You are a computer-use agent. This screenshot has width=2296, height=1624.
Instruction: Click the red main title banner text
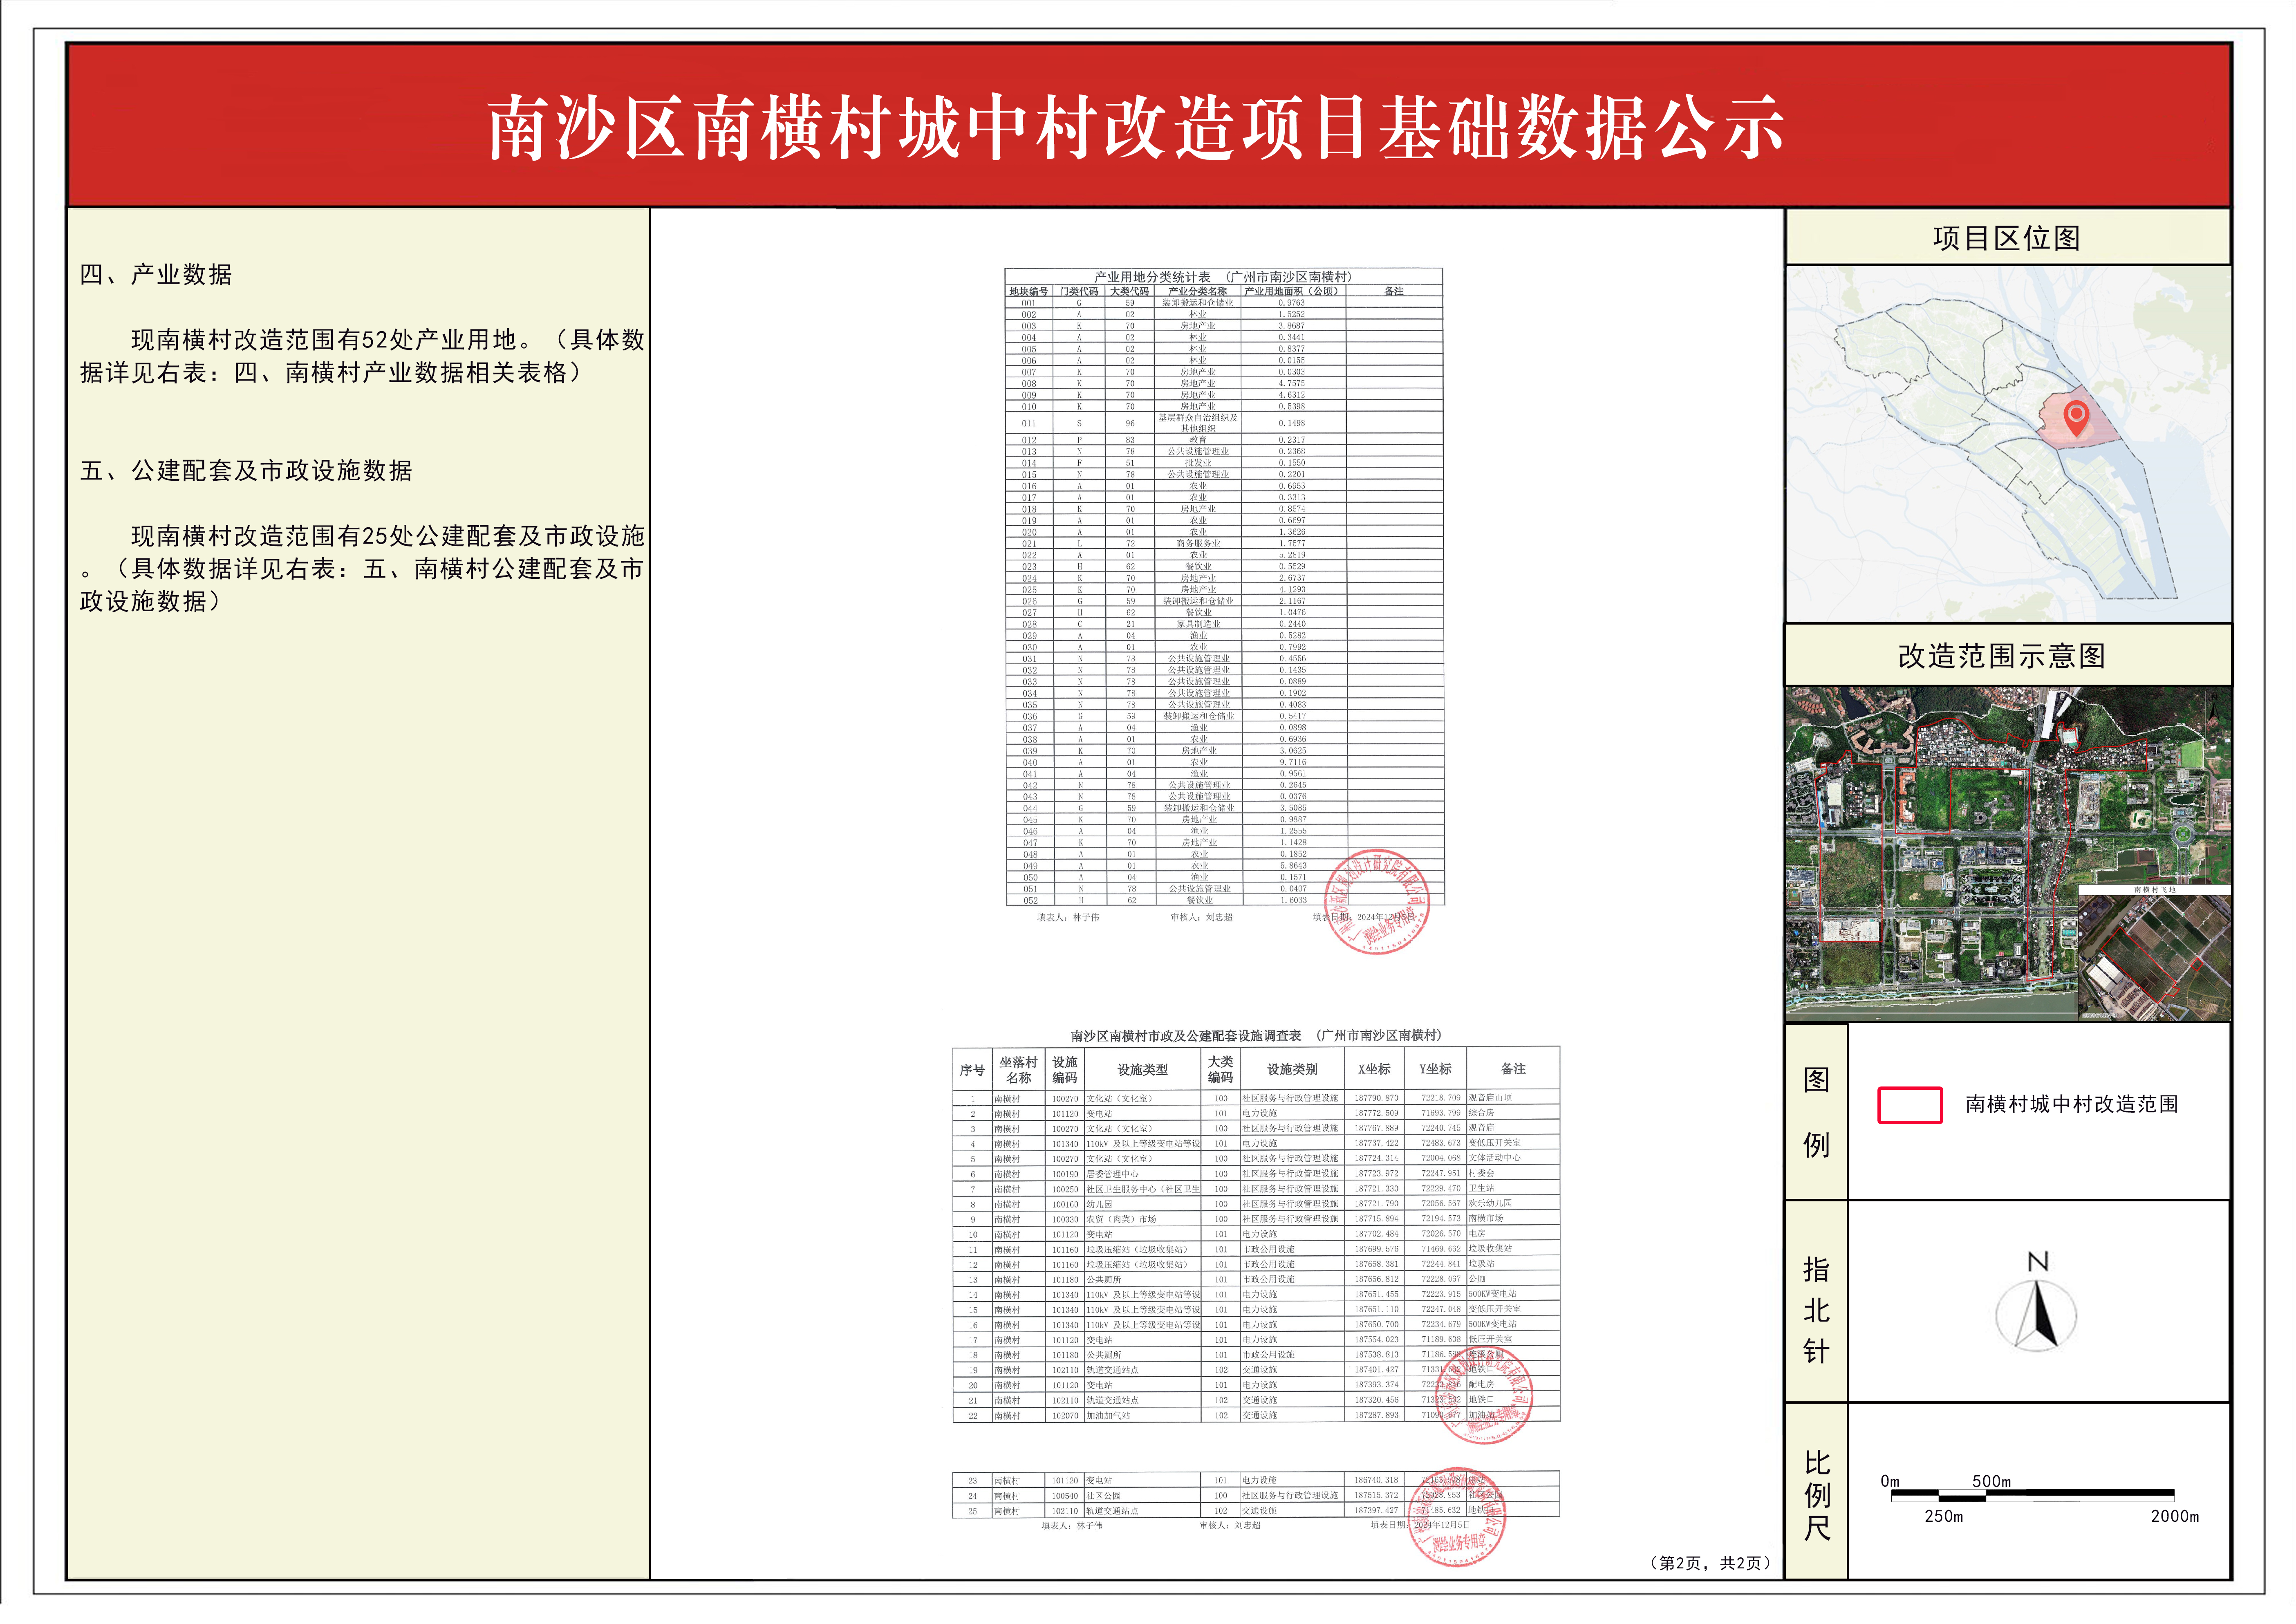coord(1136,127)
